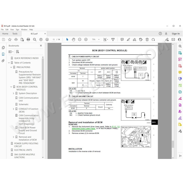Expand CONSULT-II Function (BCM) bookmark

(x=13, y=109)
